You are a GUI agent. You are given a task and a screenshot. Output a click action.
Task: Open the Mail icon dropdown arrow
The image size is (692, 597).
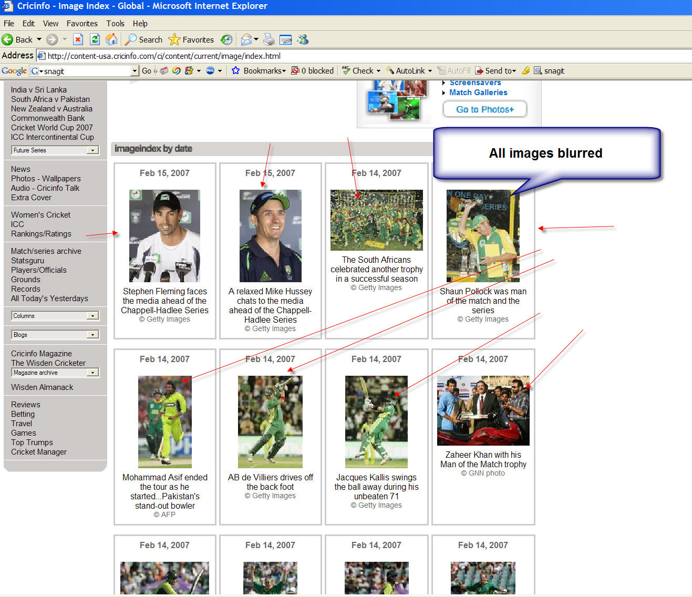click(256, 39)
